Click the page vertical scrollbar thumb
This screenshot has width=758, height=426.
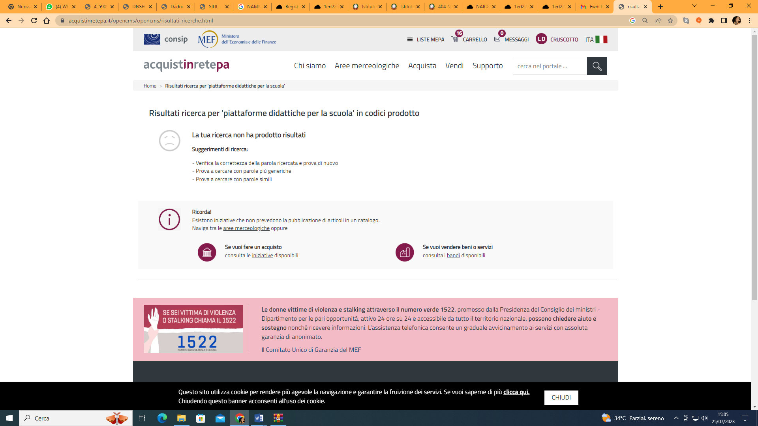coord(754,166)
